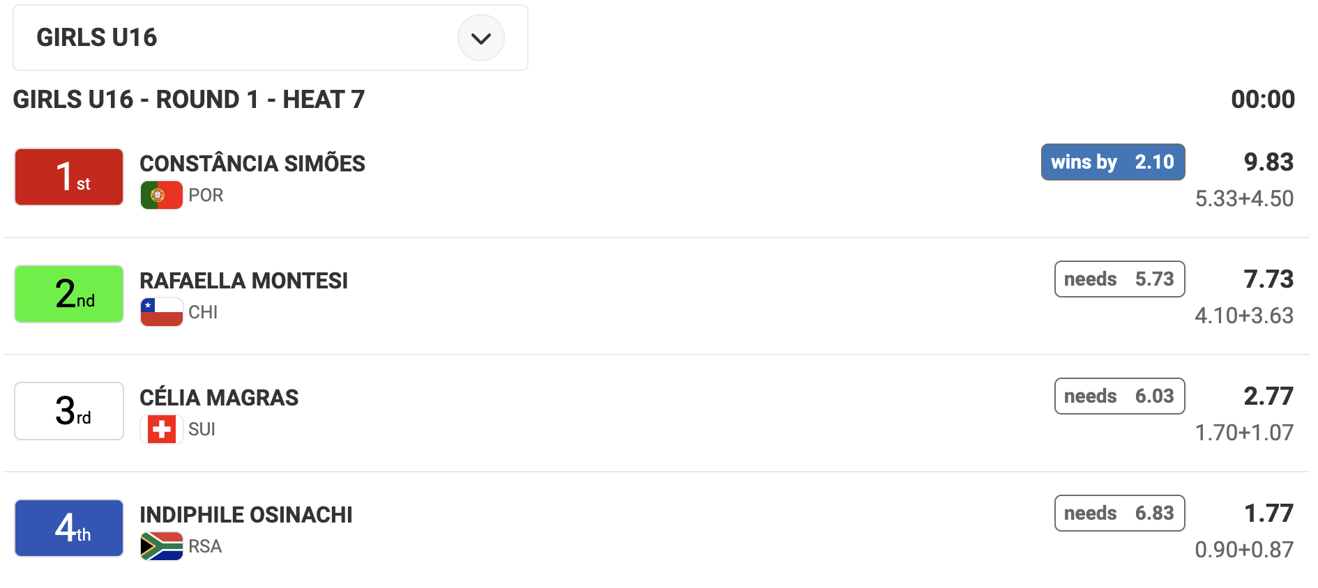Click the 00:00 heat timer
Image resolution: width=1318 pixels, height=588 pixels.
[1262, 100]
